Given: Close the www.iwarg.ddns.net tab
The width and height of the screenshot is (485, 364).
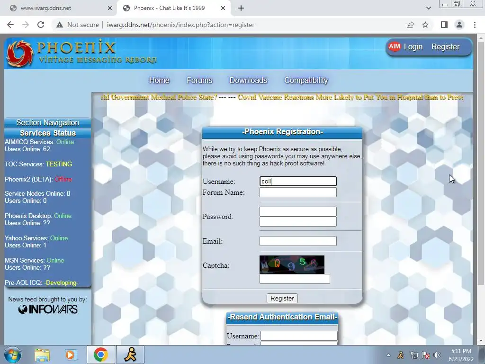Looking at the screenshot, I should click(x=110, y=8).
